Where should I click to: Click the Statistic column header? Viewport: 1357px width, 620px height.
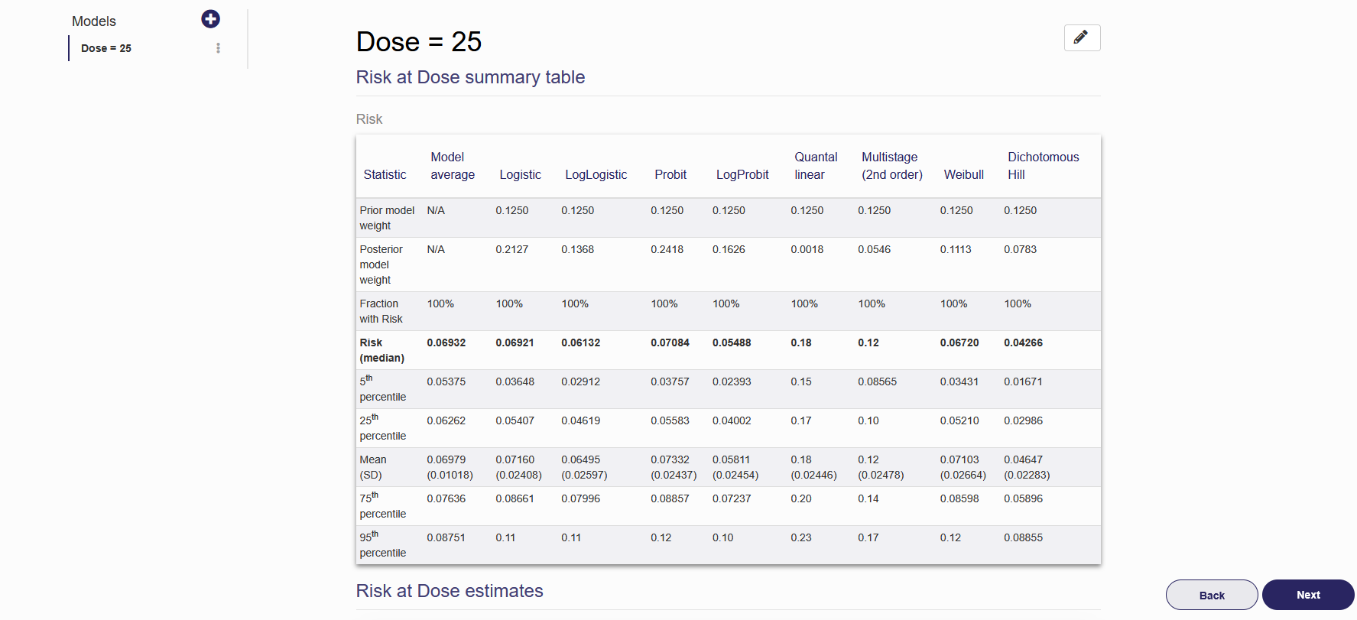(385, 175)
